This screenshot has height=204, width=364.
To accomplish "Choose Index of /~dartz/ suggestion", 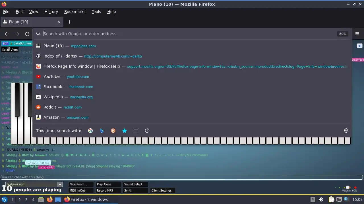I will tap(192, 56).
